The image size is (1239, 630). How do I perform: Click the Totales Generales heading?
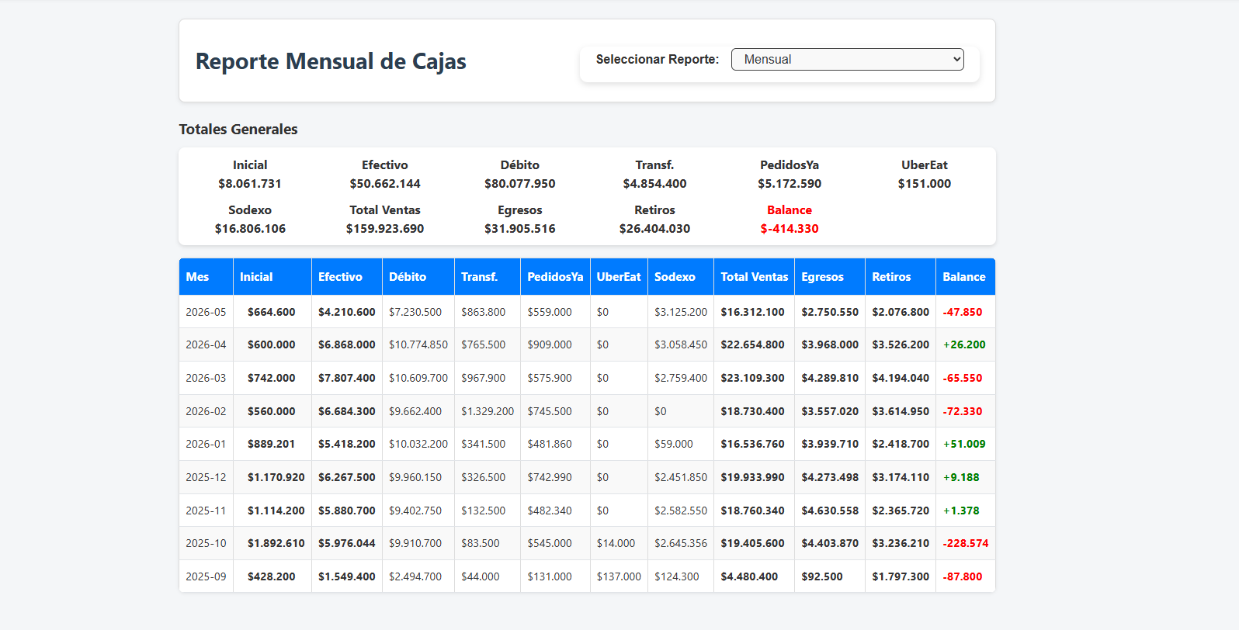coord(238,130)
